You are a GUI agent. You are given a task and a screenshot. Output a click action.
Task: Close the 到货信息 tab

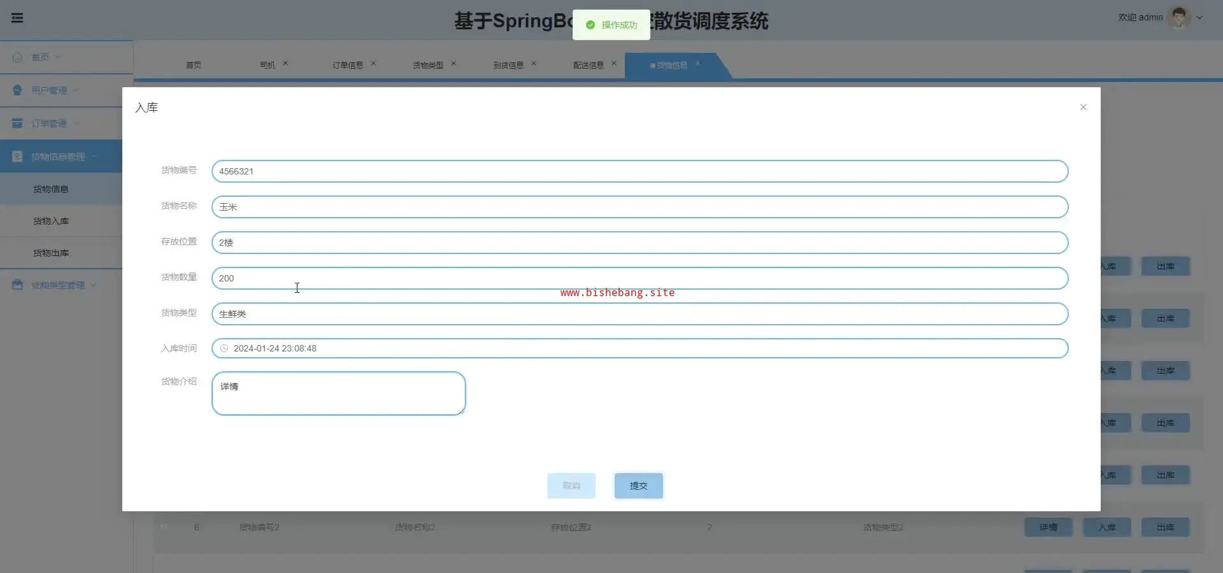(x=534, y=63)
